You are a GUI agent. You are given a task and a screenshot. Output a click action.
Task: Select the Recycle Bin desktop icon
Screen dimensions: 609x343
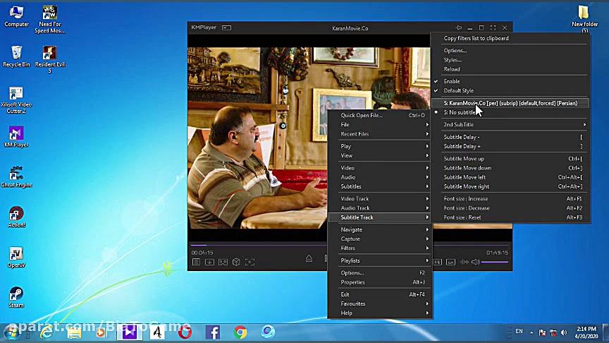click(x=16, y=56)
